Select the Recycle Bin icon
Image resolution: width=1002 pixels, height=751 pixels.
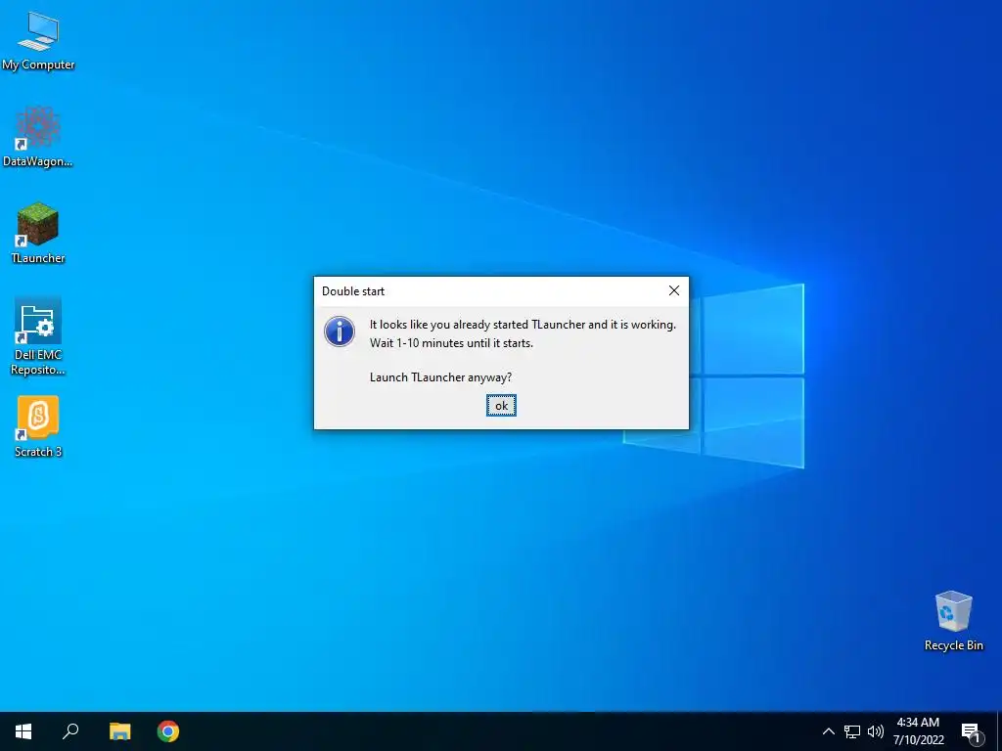pyautogui.click(x=953, y=620)
